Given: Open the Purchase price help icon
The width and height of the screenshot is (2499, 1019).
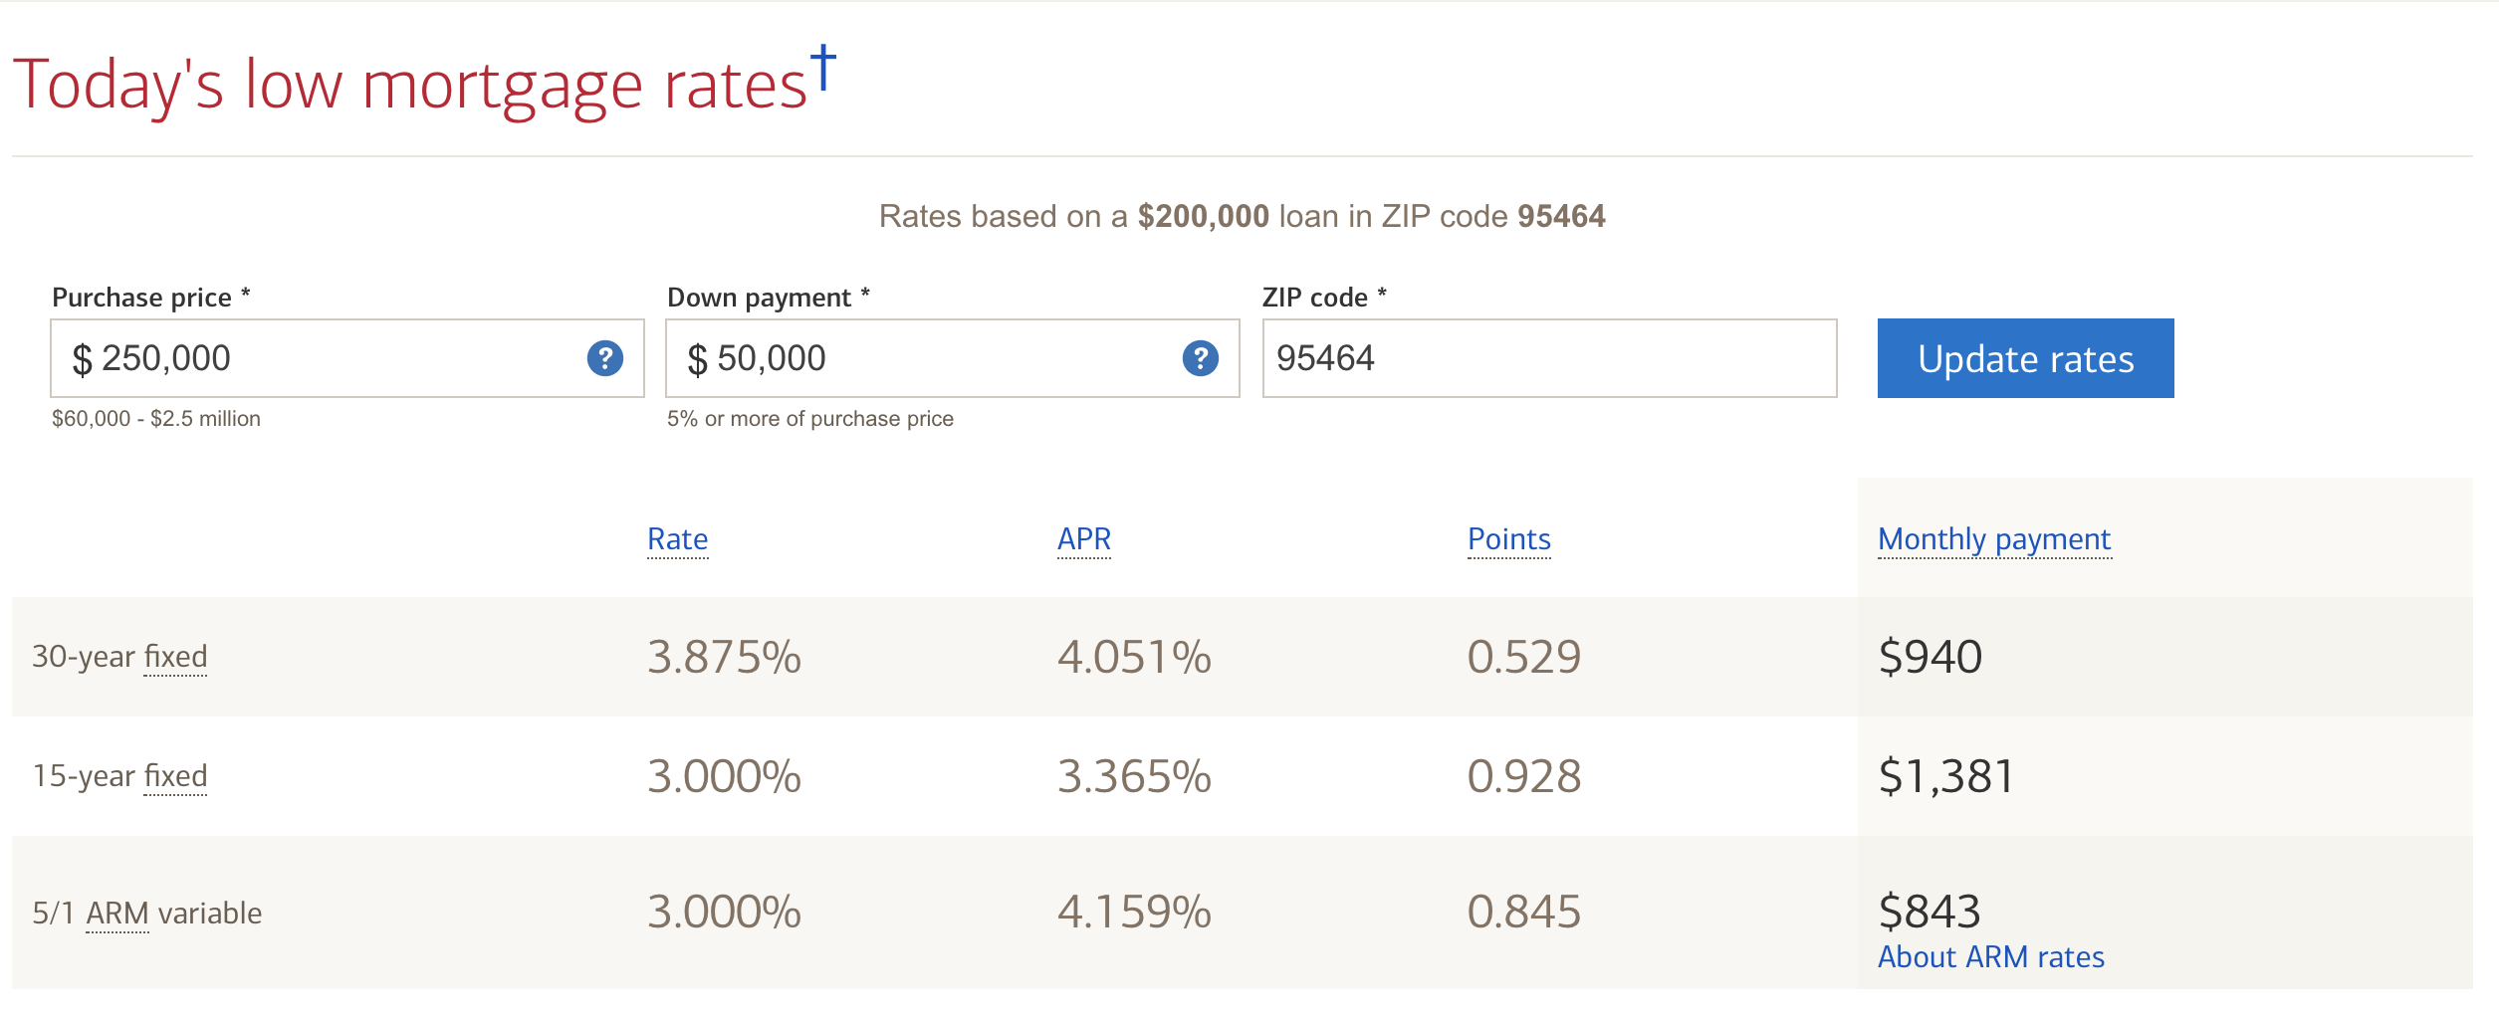Looking at the screenshot, I should [605, 358].
